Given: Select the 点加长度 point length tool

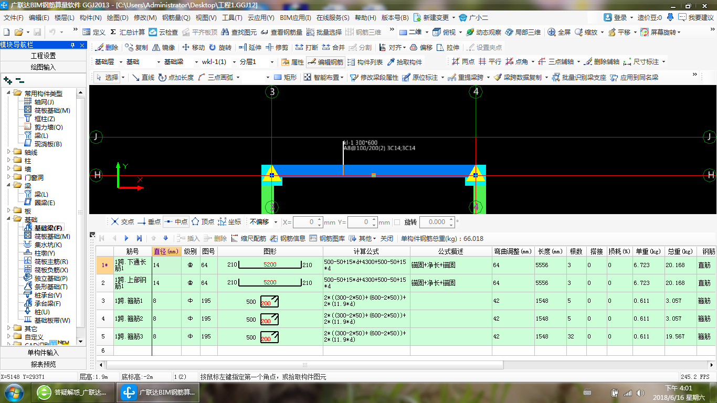Looking at the screenshot, I should pyautogui.click(x=176, y=77).
